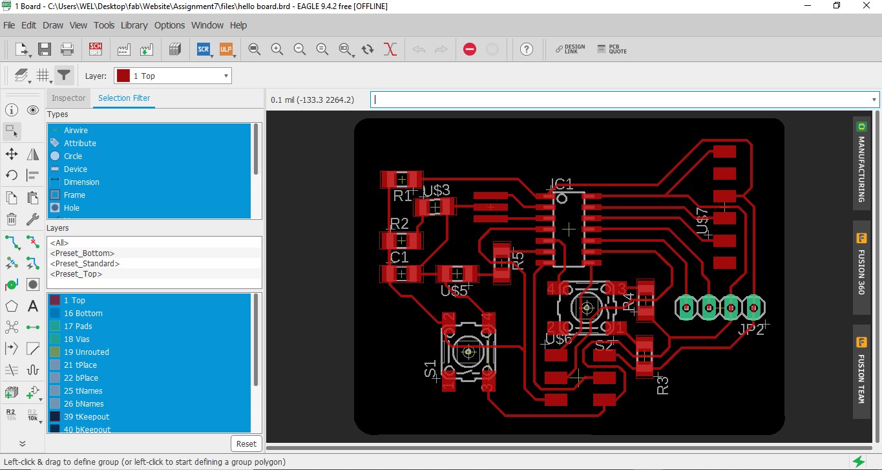Image resolution: width=882 pixels, height=470 pixels.
Task: Select the Ripup tool
Action: pyautogui.click(x=33, y=242)
